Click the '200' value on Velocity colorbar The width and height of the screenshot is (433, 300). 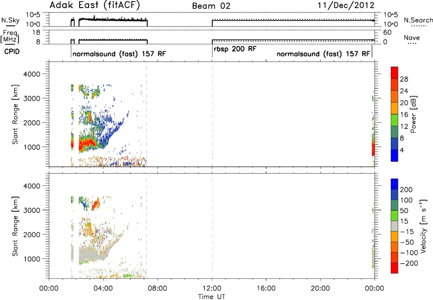point(406,190)
